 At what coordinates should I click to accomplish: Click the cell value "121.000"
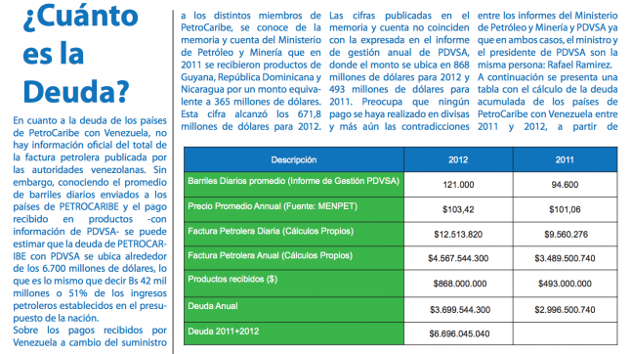(x=458, y=185)
